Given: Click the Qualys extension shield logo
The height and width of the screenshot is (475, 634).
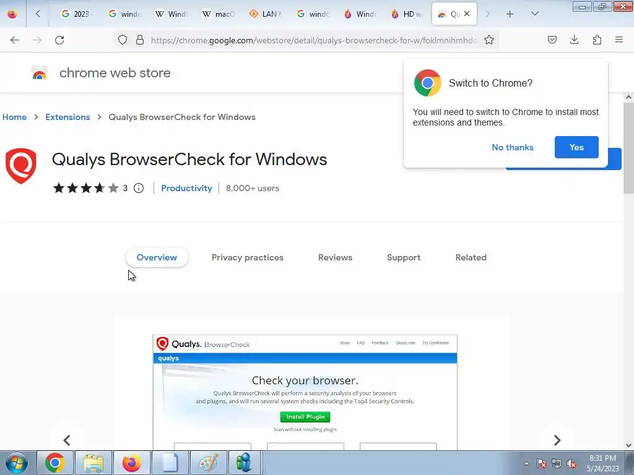Looking at the screenshot, I should pyautogui.click(x=20, y=166).
